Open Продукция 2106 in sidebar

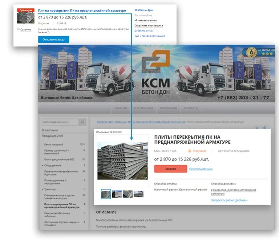point(52,136)
